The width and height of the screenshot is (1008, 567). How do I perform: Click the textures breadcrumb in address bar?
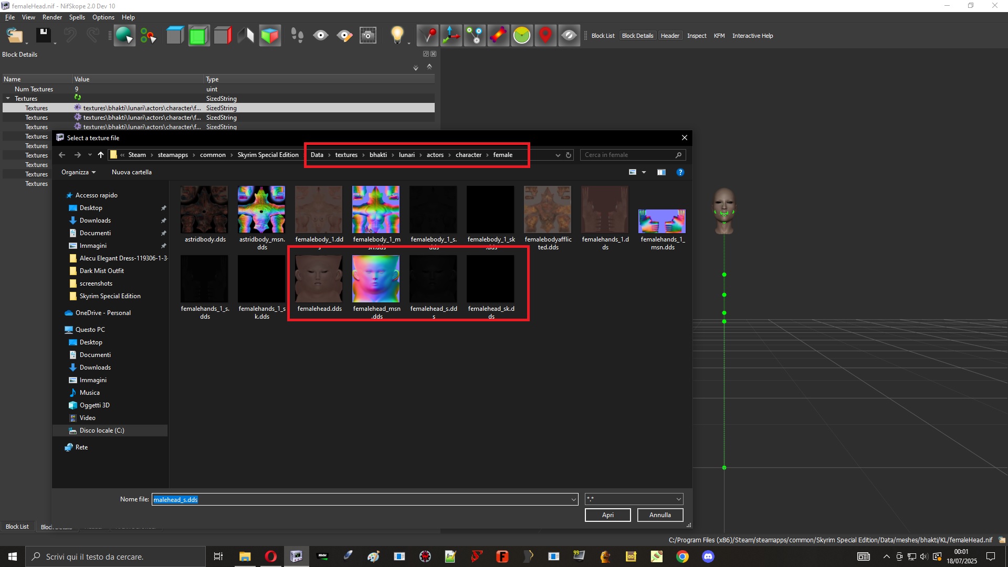point(346,155)
